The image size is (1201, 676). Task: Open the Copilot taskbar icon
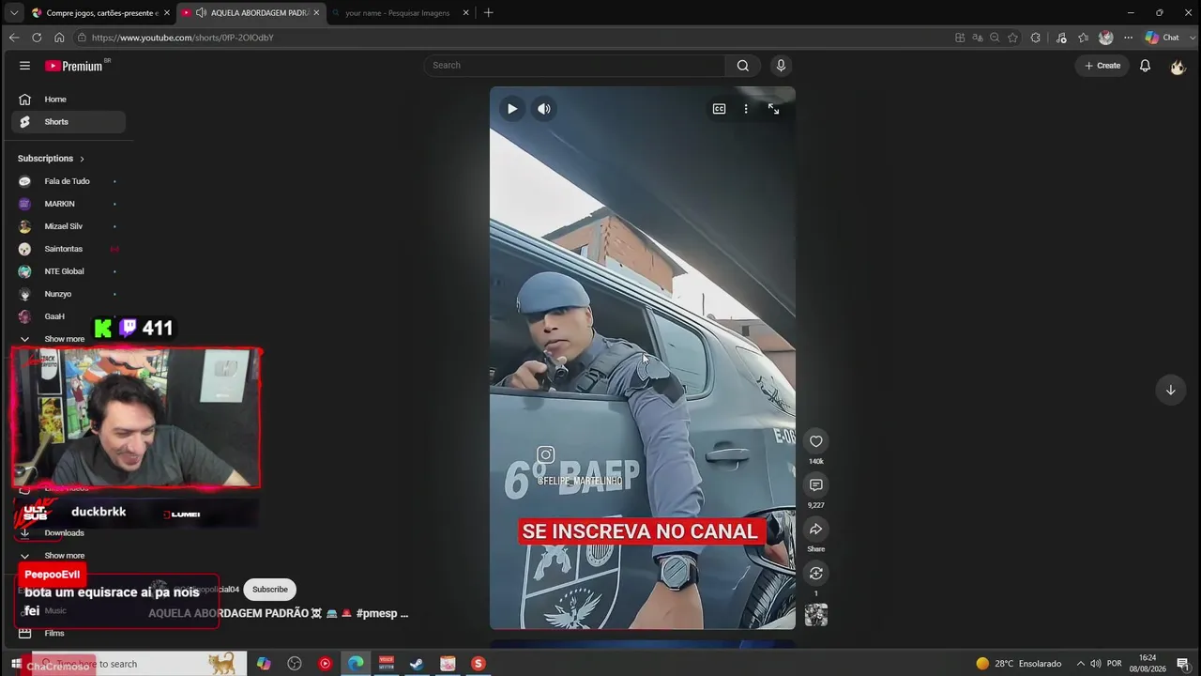(264, 664)
